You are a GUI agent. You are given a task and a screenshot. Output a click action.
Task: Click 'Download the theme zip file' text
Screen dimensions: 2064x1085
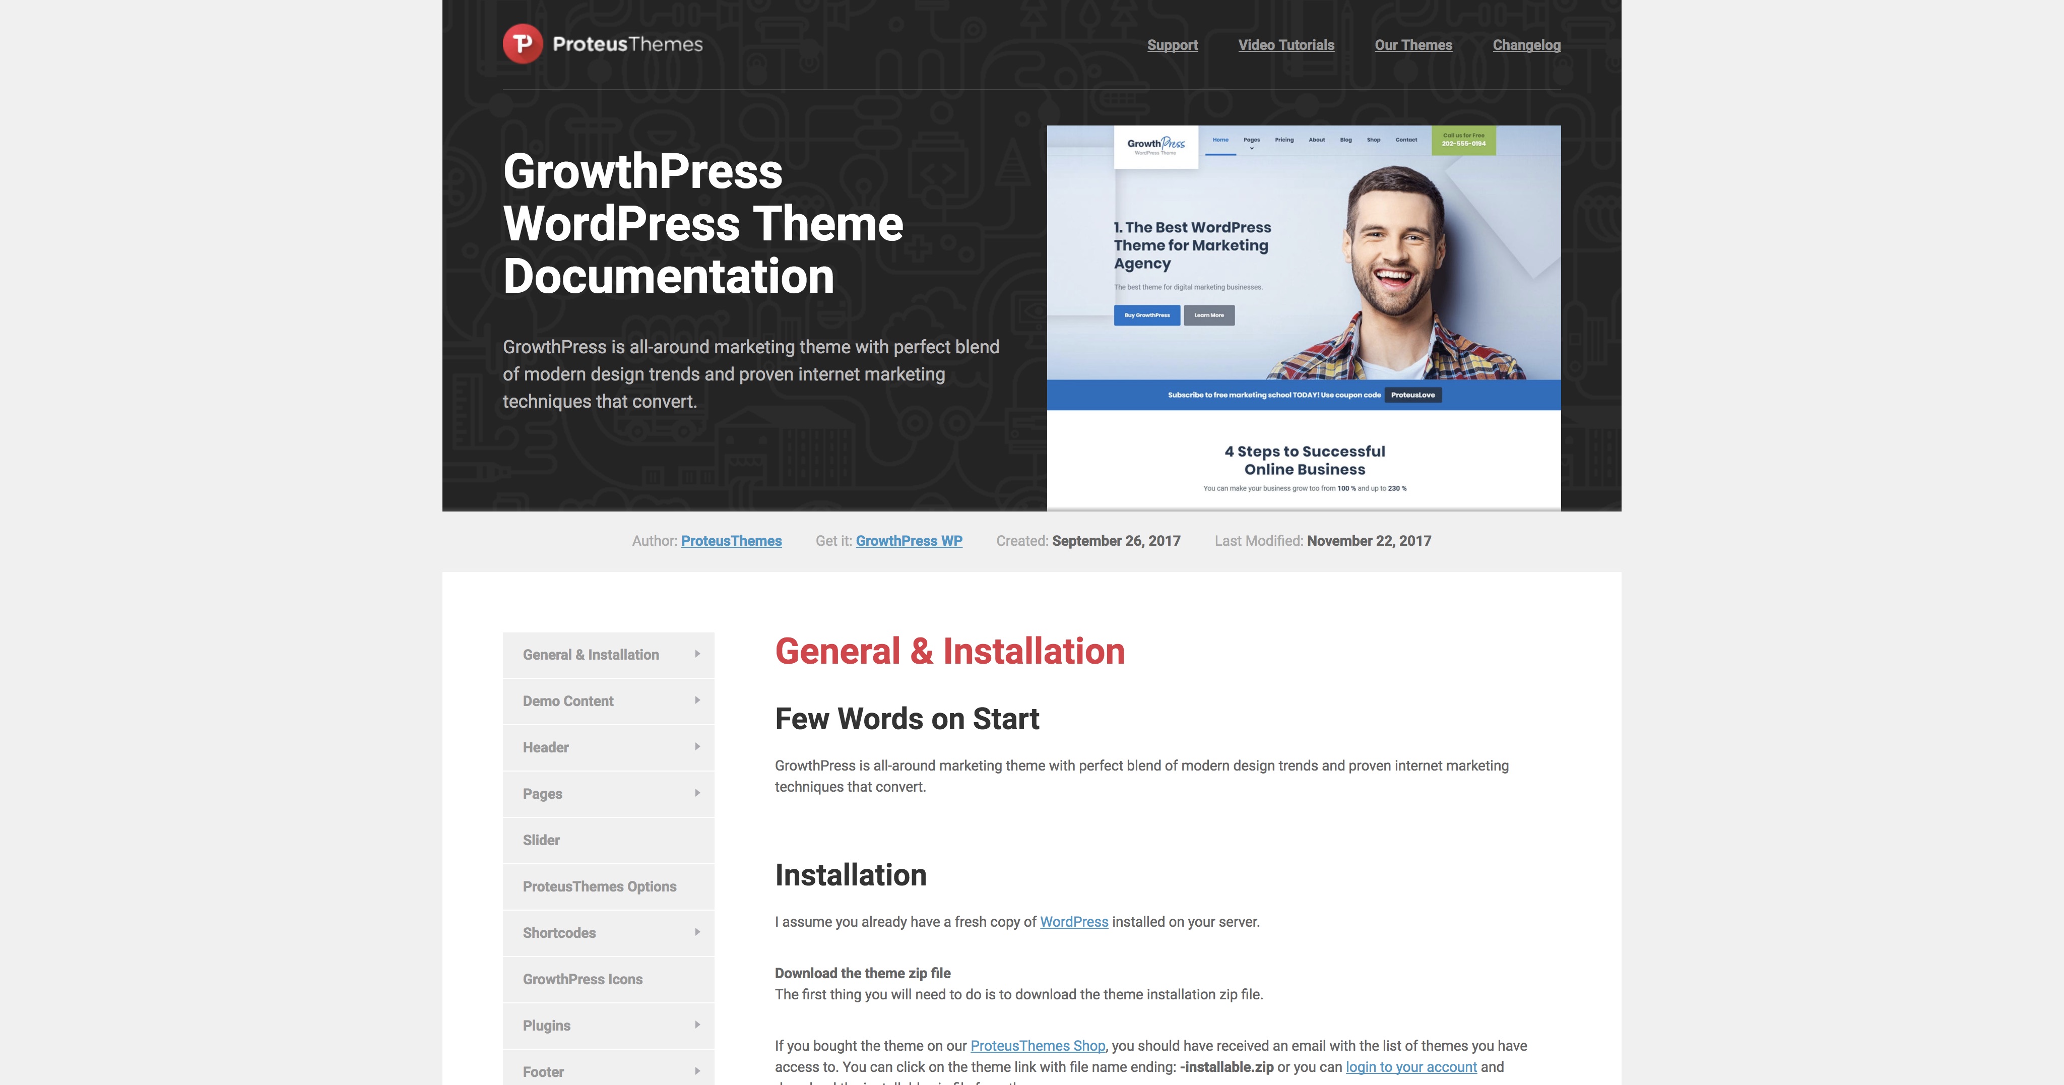click(863, 974)
